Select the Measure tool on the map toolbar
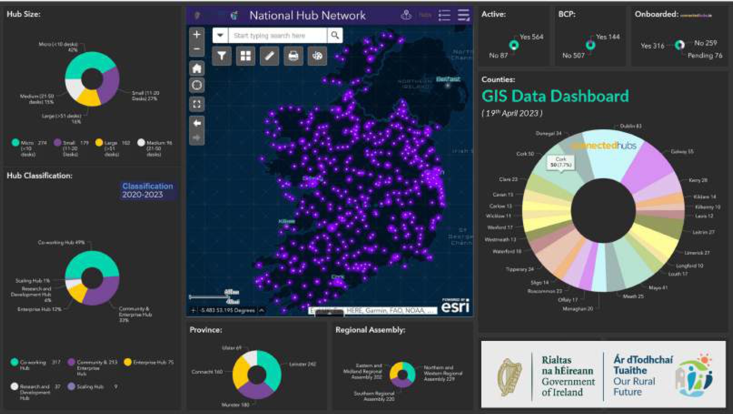 click(269, 57)
